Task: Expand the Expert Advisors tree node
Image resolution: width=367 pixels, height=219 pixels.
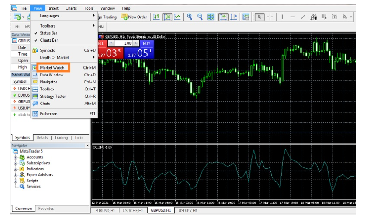Action: click(15, 175)
